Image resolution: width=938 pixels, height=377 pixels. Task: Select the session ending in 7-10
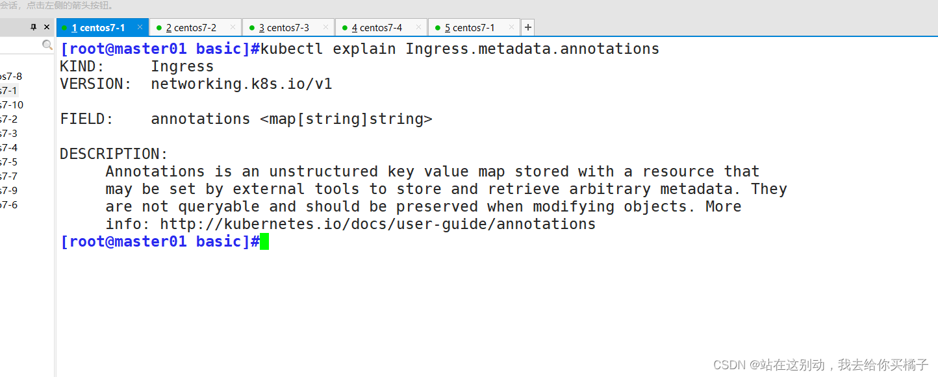[12, 105]
